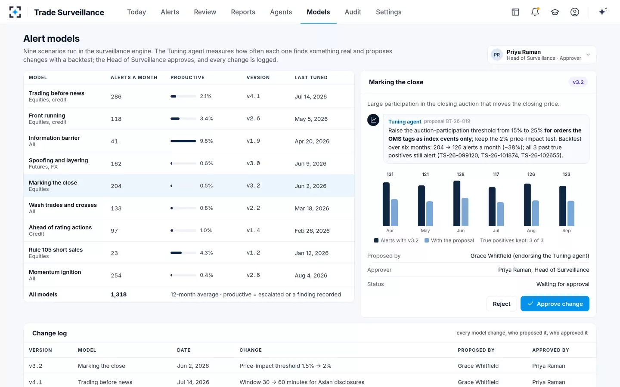Image resolution: width=620 pixels, height=387 pixels.
Task: Select the Front running model row
Action: tap(189, 119)
